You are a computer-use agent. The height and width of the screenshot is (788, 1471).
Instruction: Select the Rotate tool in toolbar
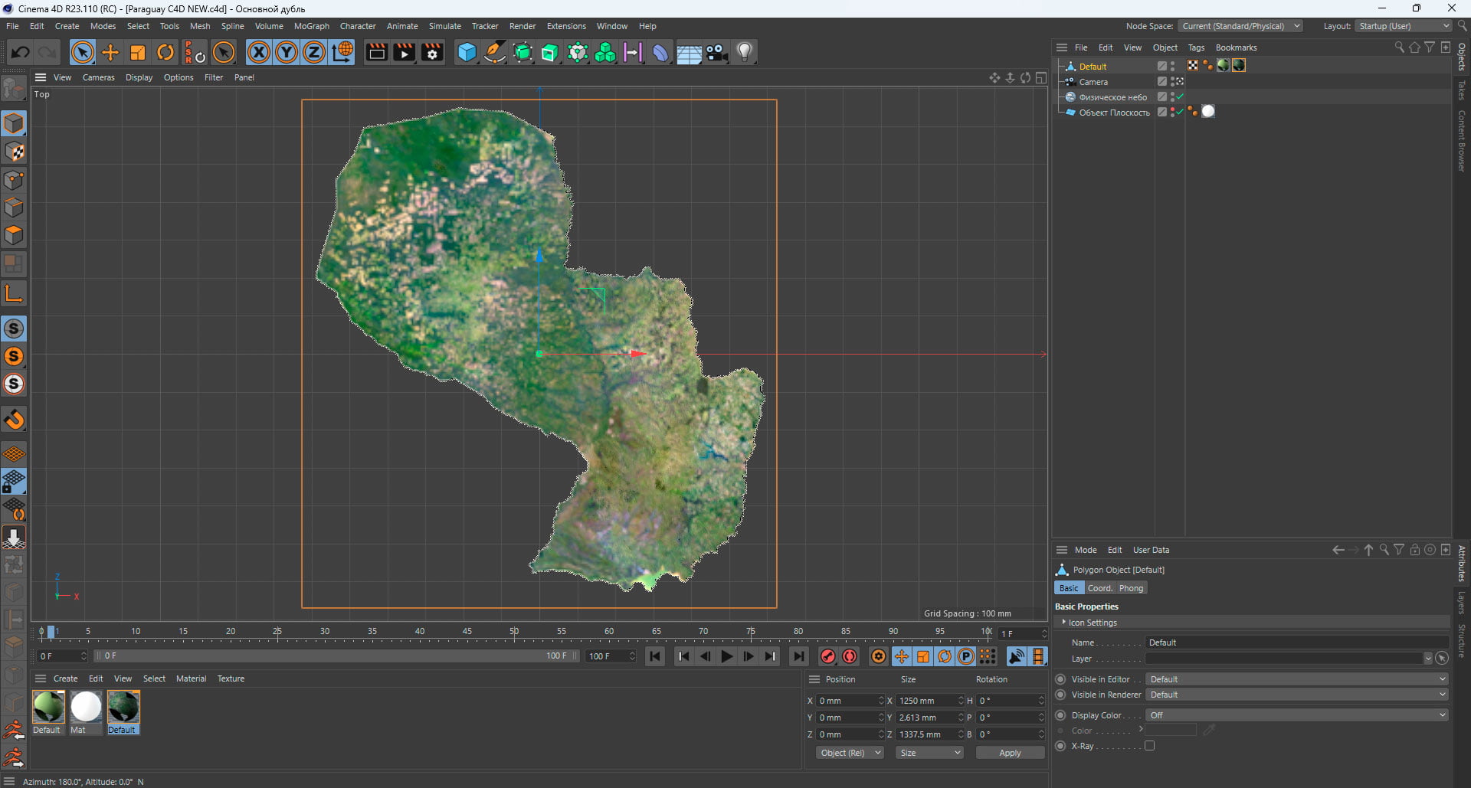click(165, 53)
